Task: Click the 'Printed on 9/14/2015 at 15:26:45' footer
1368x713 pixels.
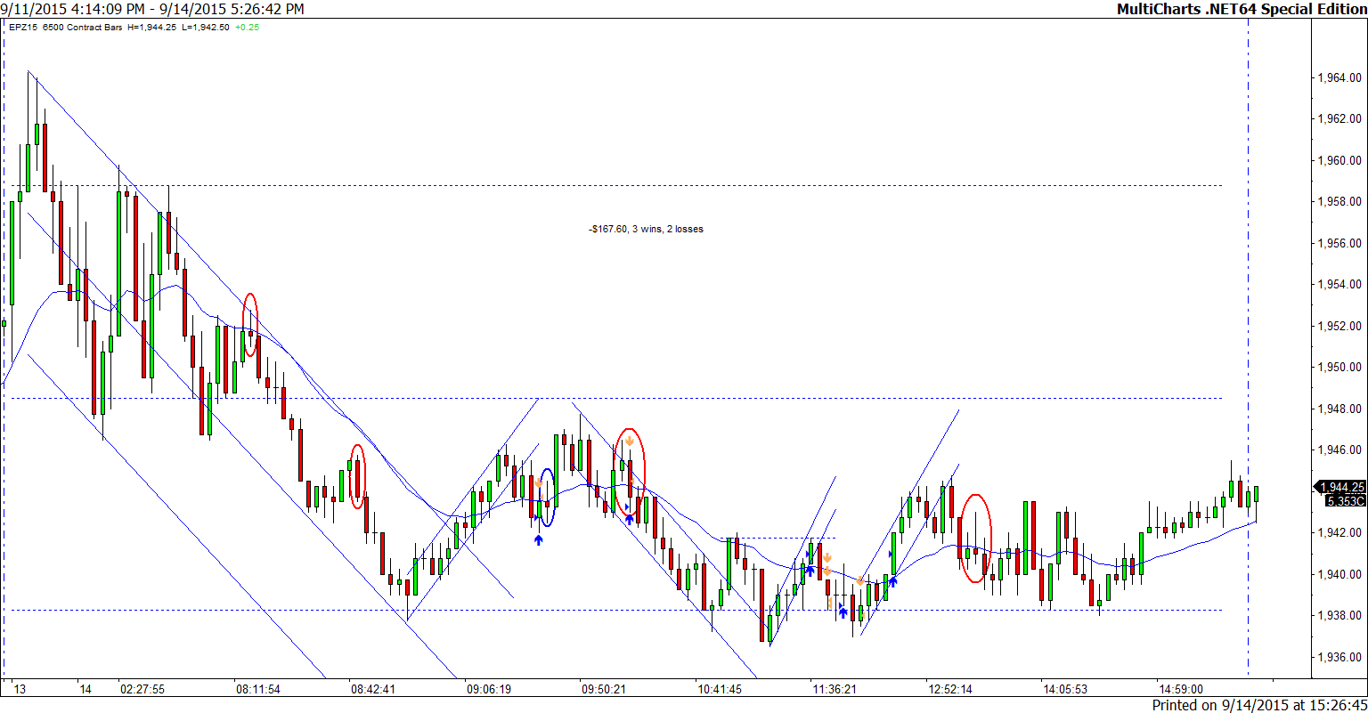Action: click(1259, 705)
